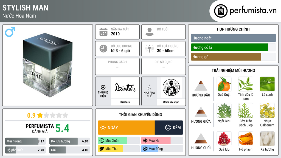The width and height of the screenshot is (281, 158).
Task: Click the 30 - 60cm value
Action: [165, 51]
